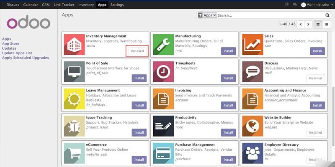Click the Invoicing document icon
The height and width of the screenshot is (167, 335).
point(163,99)
